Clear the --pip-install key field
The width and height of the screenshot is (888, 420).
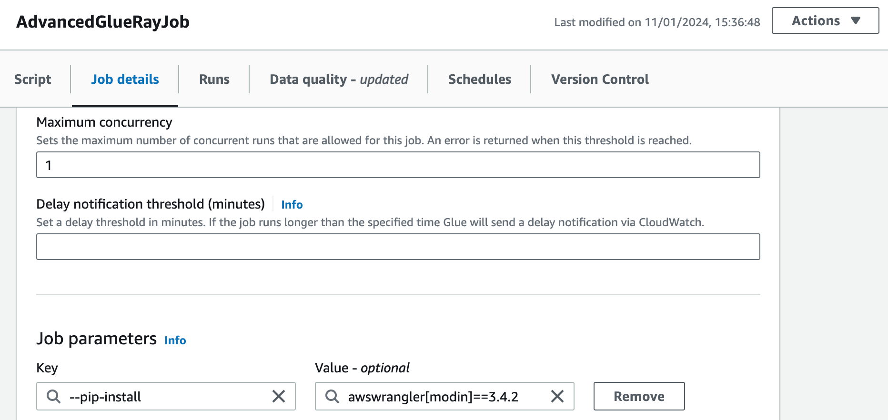(x=279, y=396)
